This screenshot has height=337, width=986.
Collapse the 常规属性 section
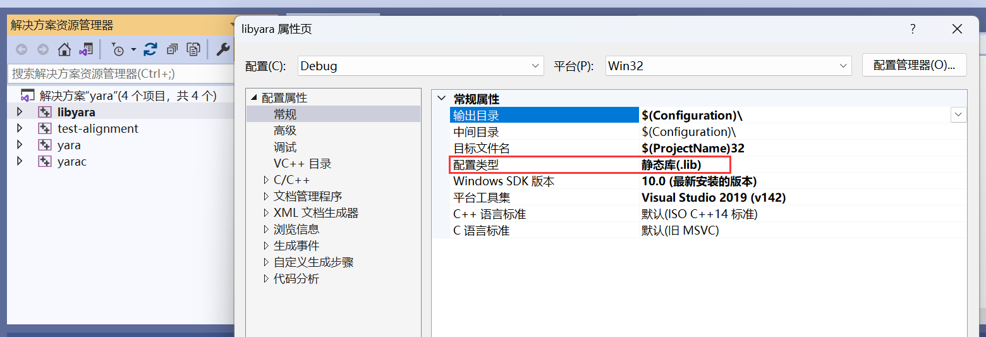point(441,99)
